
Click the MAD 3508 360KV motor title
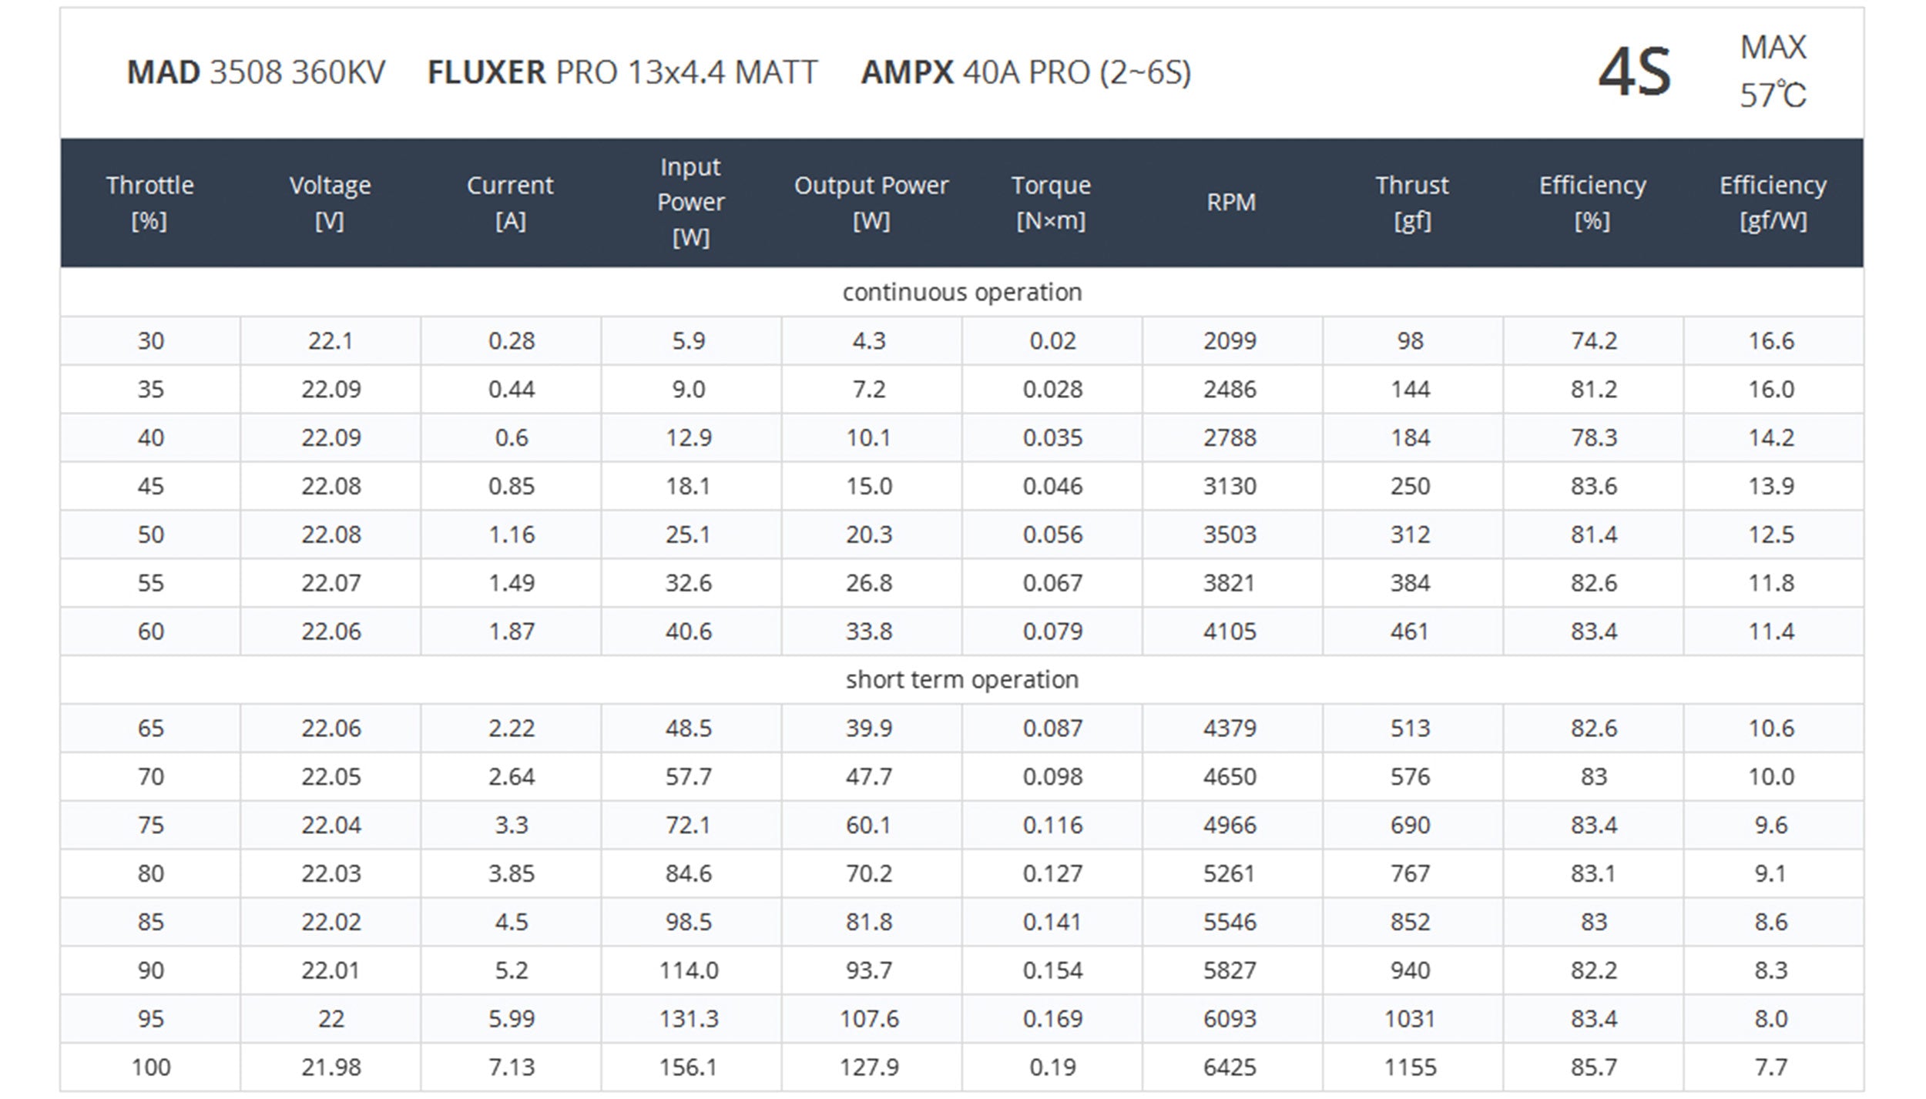pos(256,73)
